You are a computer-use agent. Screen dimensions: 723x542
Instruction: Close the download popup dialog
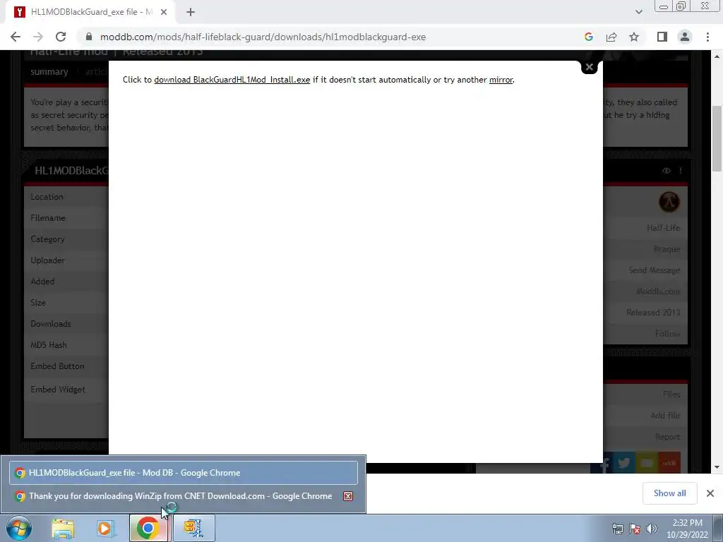pos(590,67)
